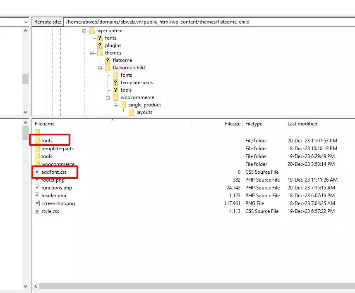Sort files by Filesize column header

pyautogui.click(x=233, y=124)
